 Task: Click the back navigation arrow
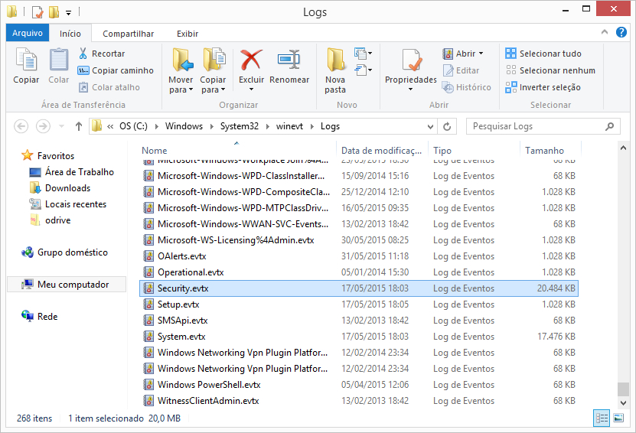21,126
